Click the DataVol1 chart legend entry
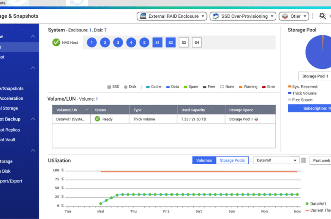 click(x=316, y=204)
